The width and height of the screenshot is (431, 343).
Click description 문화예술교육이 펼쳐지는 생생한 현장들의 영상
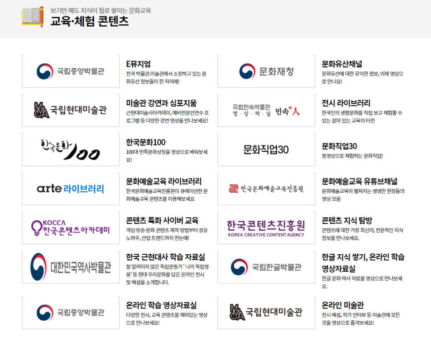point(363,195)
